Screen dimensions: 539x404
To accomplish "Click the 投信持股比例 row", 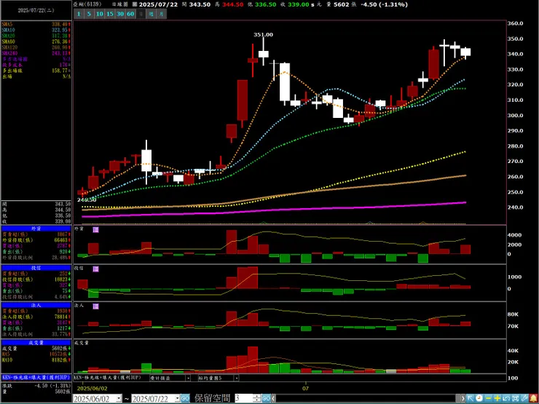I will pos(36,296).
